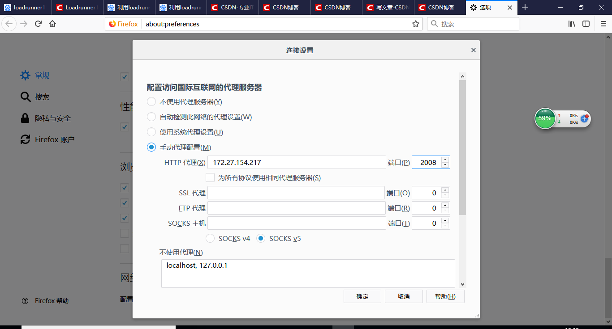Click the sync icon for Firefox 账户
The height and width of the screenshot is (329, 612).
click(25, 139)
